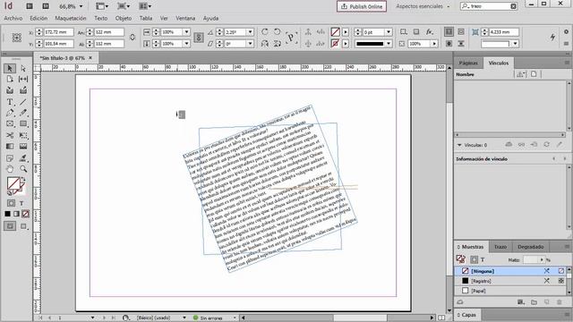Select the Direct Selection tool (white arrow)
This screenshot has width=573, height=322.
tap(23, 68)
